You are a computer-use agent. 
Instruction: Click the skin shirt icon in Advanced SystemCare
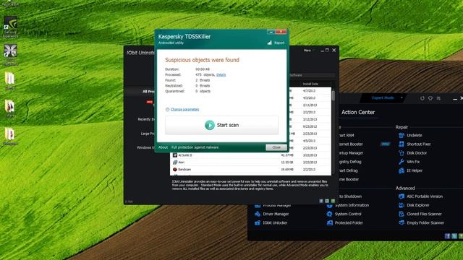430,98
